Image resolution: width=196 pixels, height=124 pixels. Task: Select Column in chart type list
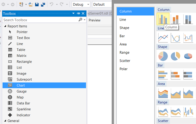click(x=135, y=11)
